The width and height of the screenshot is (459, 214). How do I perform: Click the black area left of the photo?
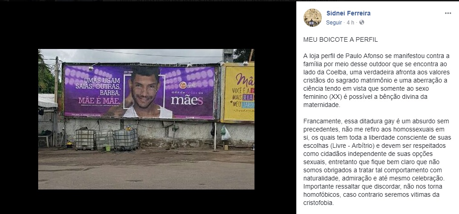[19, 117]
